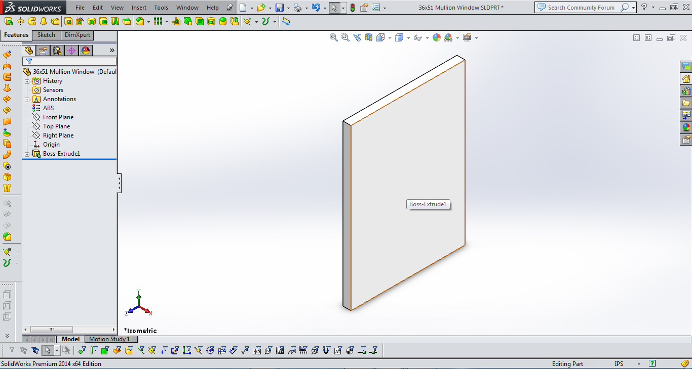Click the Undo arrow icon
This screenshot has height=369, width=692.
(x=316, y=8)
